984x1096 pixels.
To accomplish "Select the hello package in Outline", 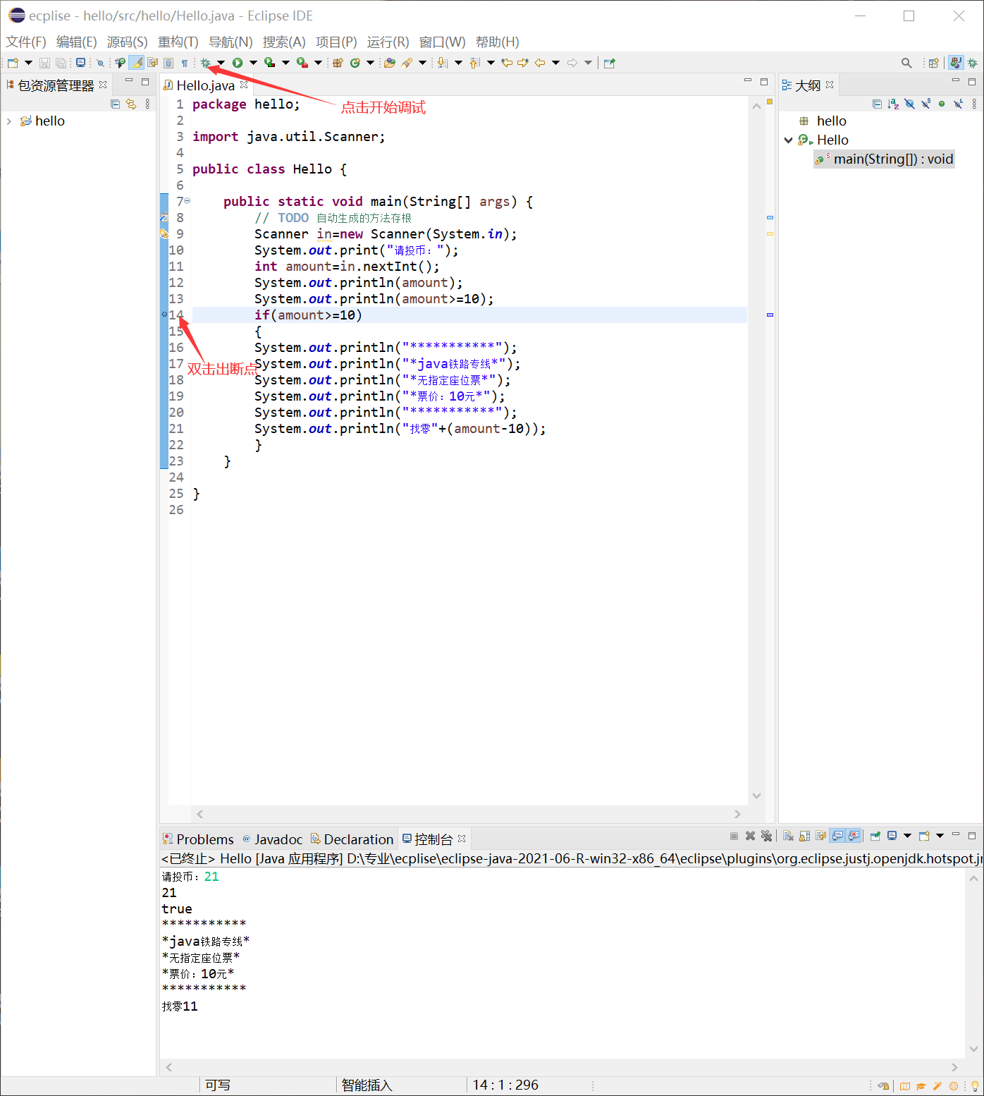I will pyautogui.click(x=823, y=121).
